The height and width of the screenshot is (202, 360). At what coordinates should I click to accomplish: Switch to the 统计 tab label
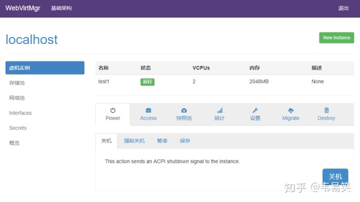point(219,118)
